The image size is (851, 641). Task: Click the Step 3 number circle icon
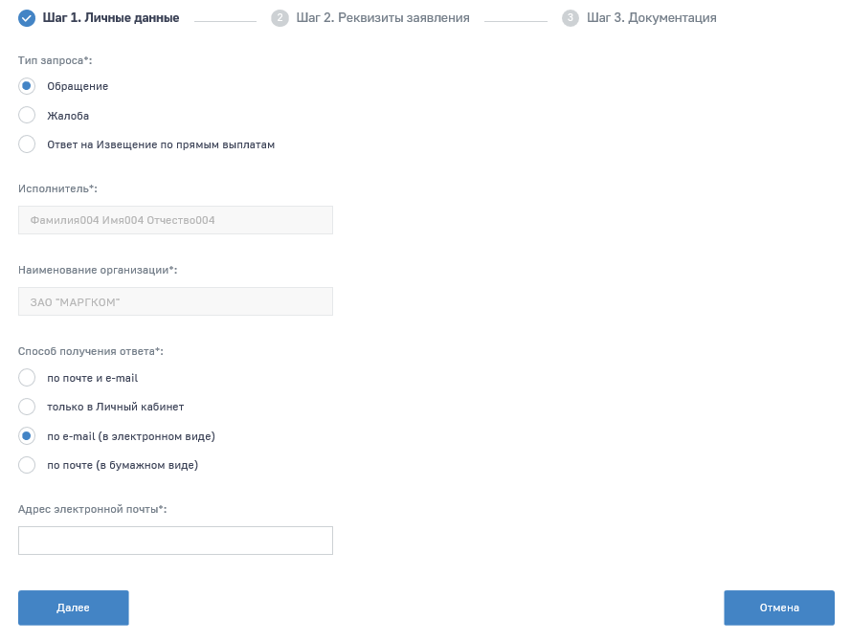click(571, 17)
